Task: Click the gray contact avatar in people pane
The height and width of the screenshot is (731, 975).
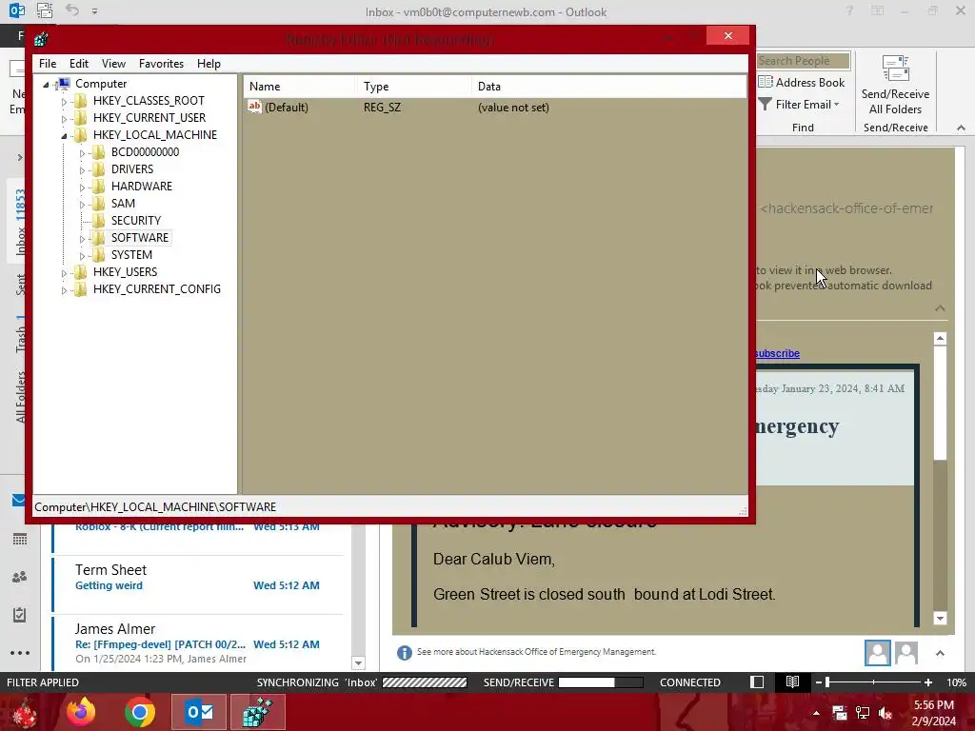Action: [906, 653]
